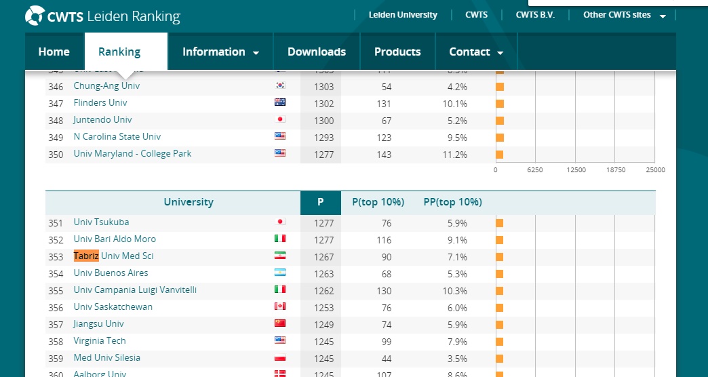Click the Canada flag beside Univ Saskatchewan
Screen dimensions: 708x377
coord(279,307)
